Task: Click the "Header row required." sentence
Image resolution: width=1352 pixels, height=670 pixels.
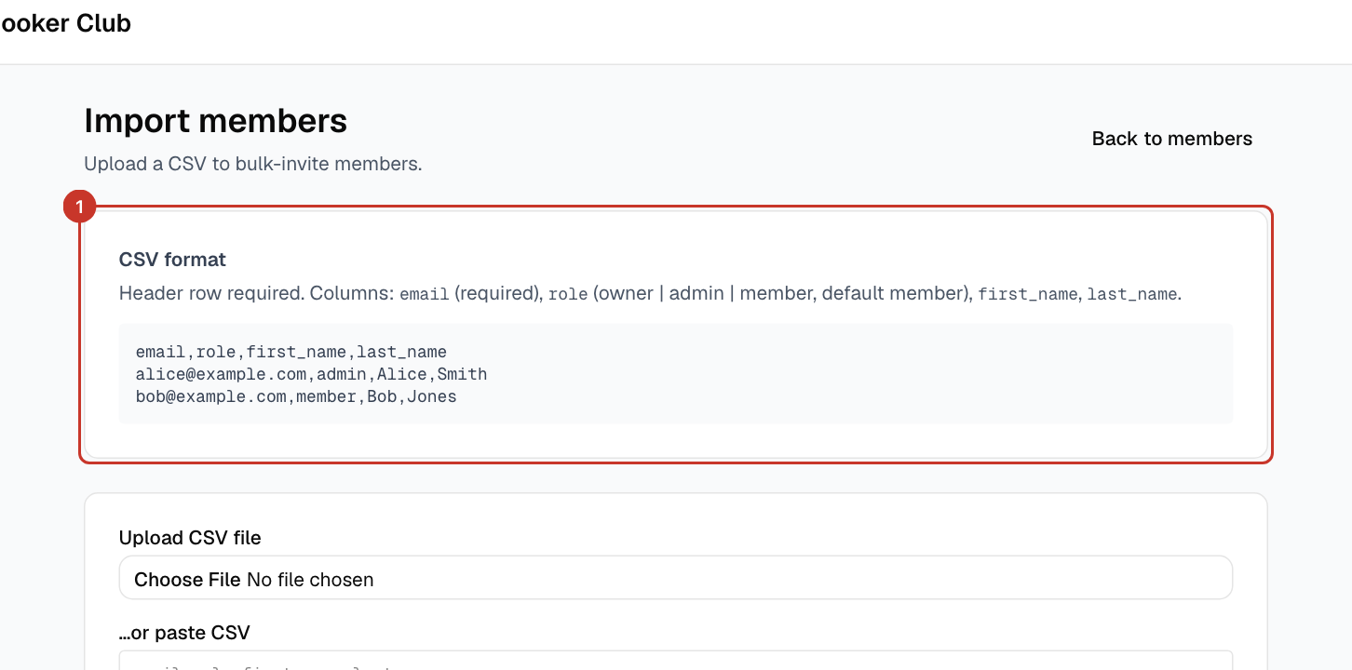Action: [211, 293]
